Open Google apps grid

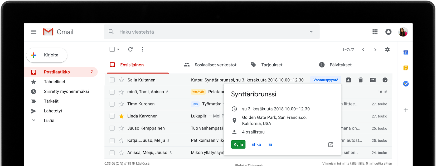coord(375,32)
